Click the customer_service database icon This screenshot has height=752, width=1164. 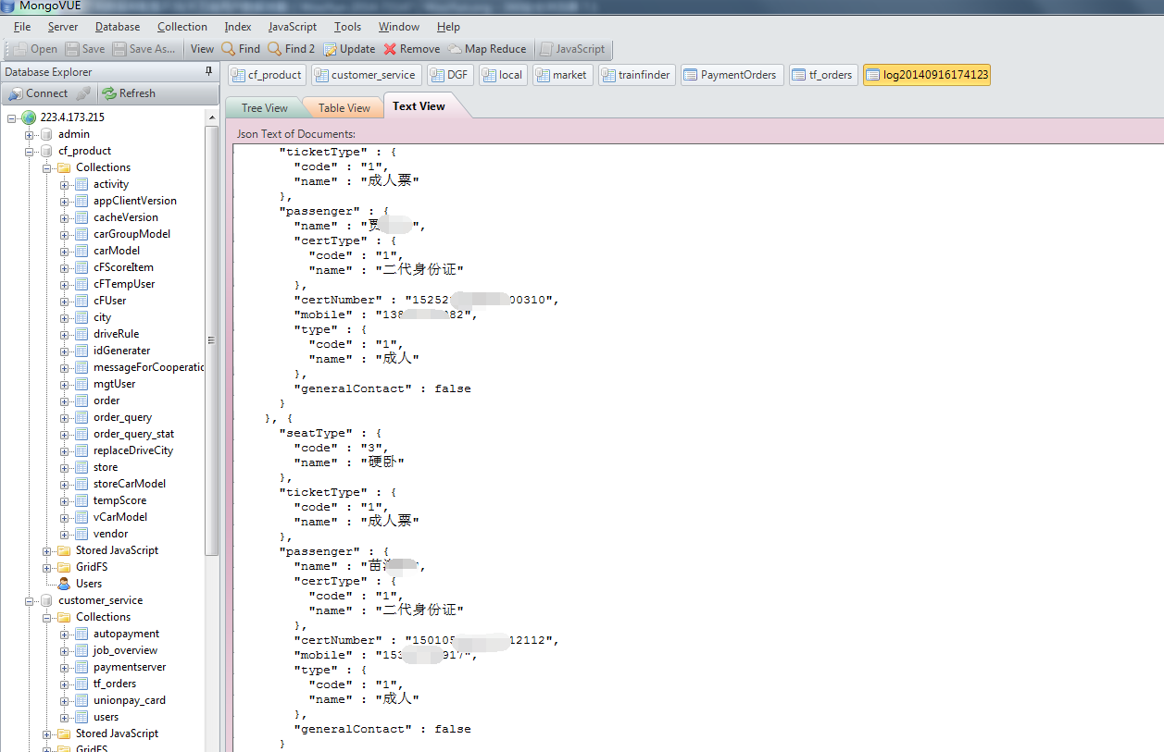click(46, 600)
